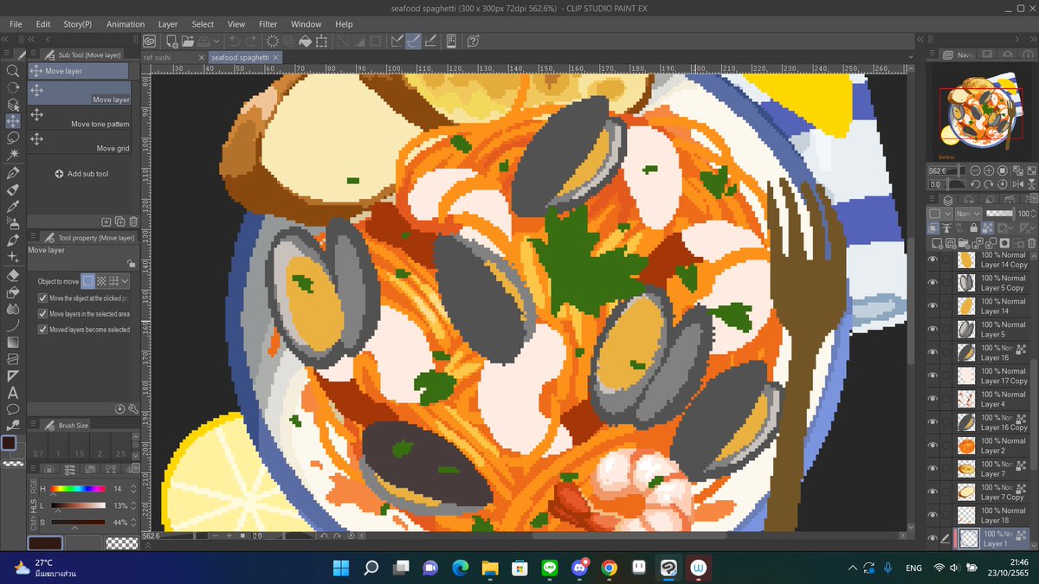Toggle Move layers in the selected area
This screenshot has width=1039, height=584.
coord(43,314)
